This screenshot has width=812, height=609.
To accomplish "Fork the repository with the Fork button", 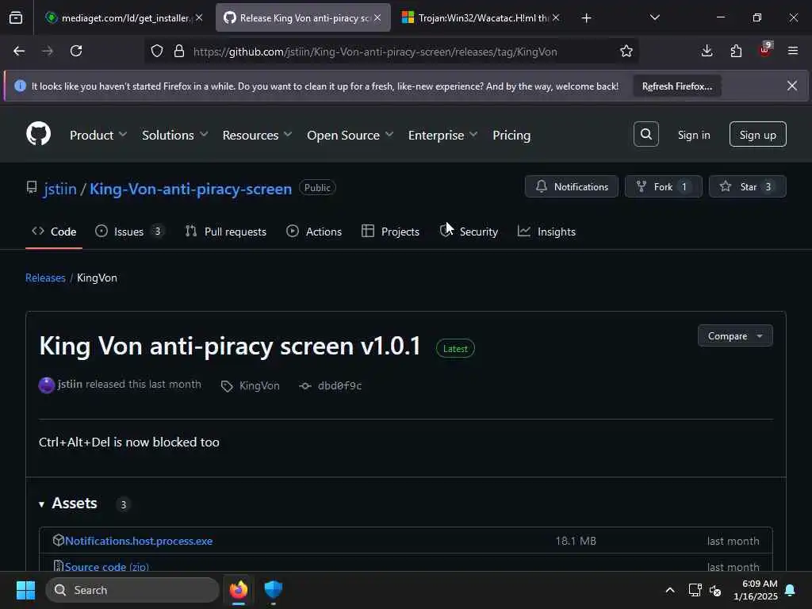I will [664, 186].
